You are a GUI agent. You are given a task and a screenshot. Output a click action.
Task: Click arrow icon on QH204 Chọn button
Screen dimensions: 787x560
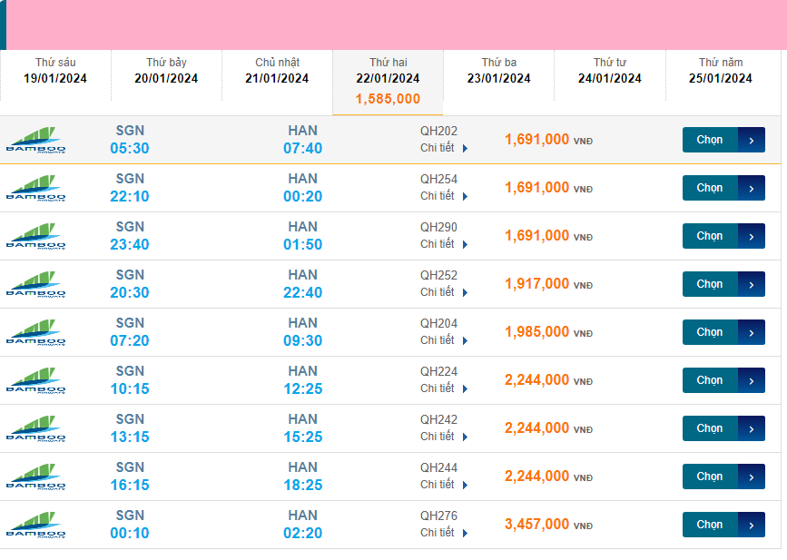(x=752, y=332)
